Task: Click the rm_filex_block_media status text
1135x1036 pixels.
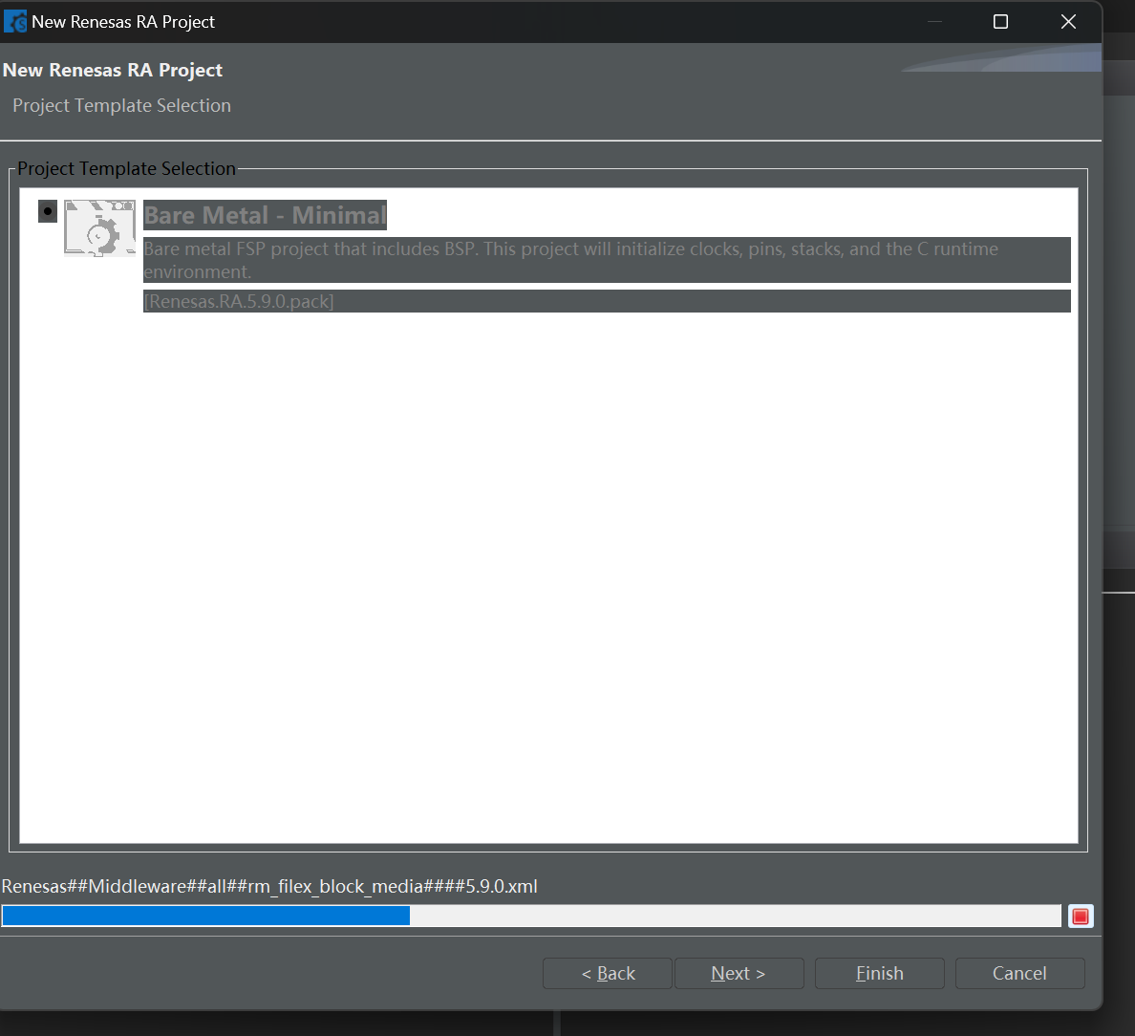Action: coord(269,886)
